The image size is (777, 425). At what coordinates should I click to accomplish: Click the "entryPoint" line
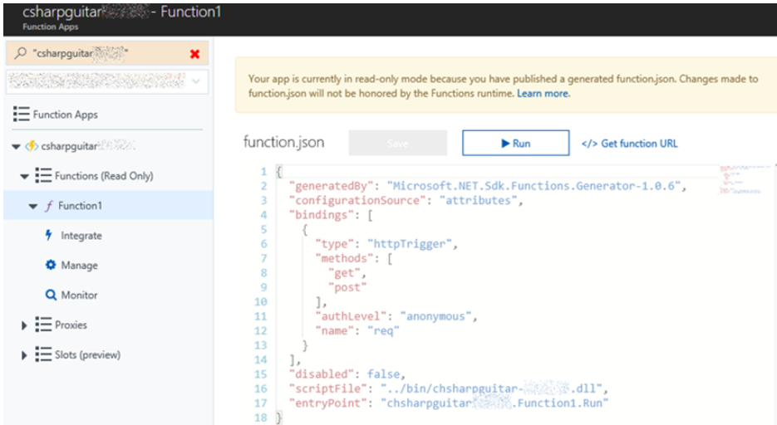click(x=449, y=403)
